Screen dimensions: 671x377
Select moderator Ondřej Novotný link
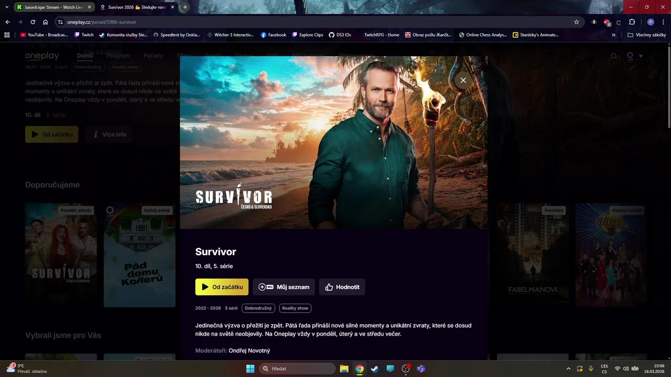click(x=250, y=350)
